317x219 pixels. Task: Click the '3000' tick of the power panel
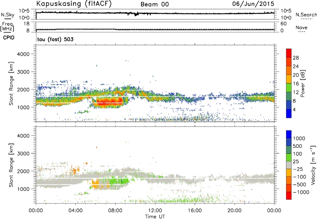point(23,72)
